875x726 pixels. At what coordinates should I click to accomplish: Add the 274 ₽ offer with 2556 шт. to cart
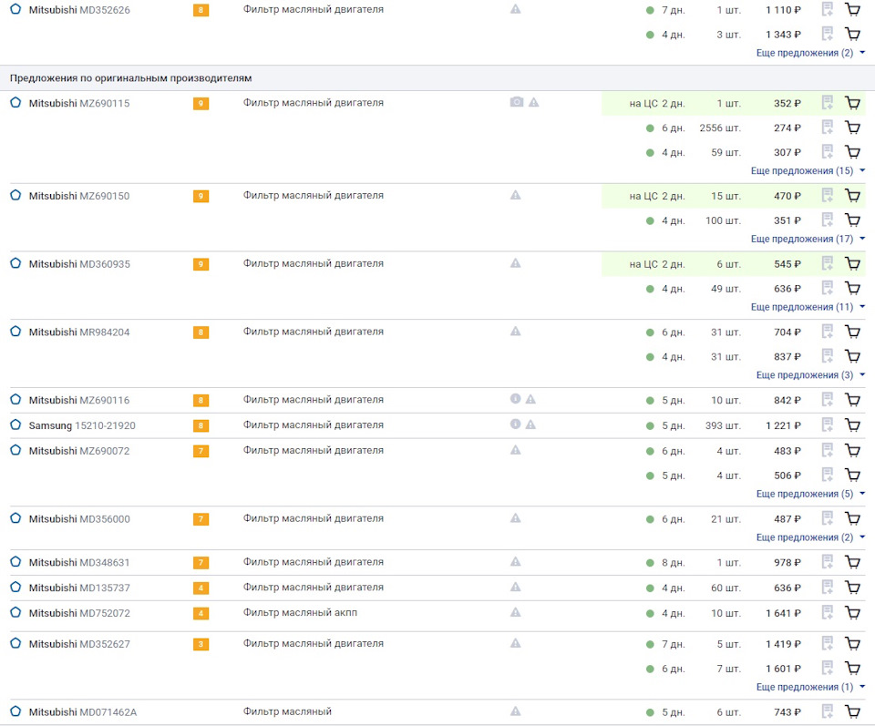pos(852,128)
